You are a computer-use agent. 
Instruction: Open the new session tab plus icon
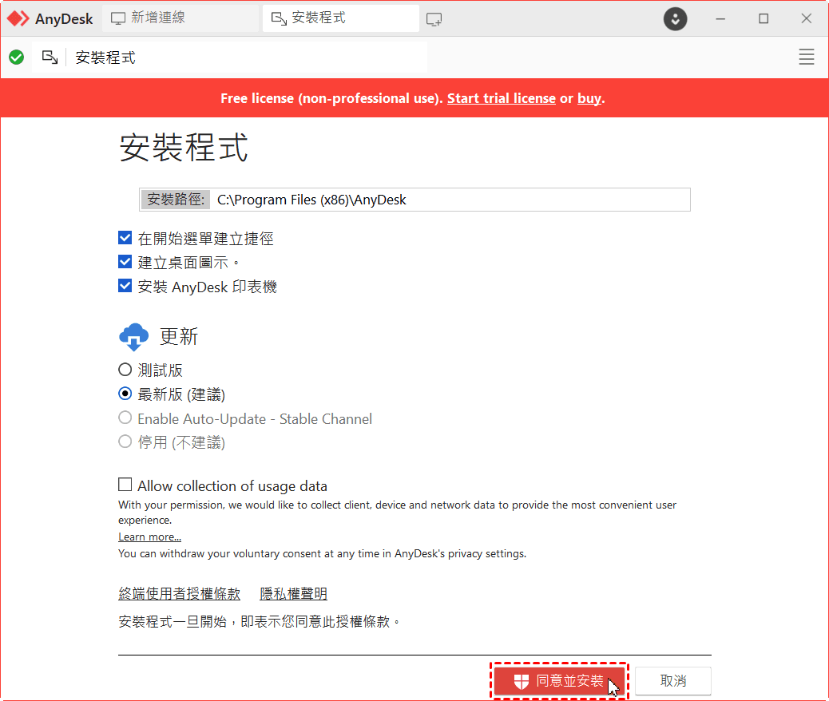434,19
